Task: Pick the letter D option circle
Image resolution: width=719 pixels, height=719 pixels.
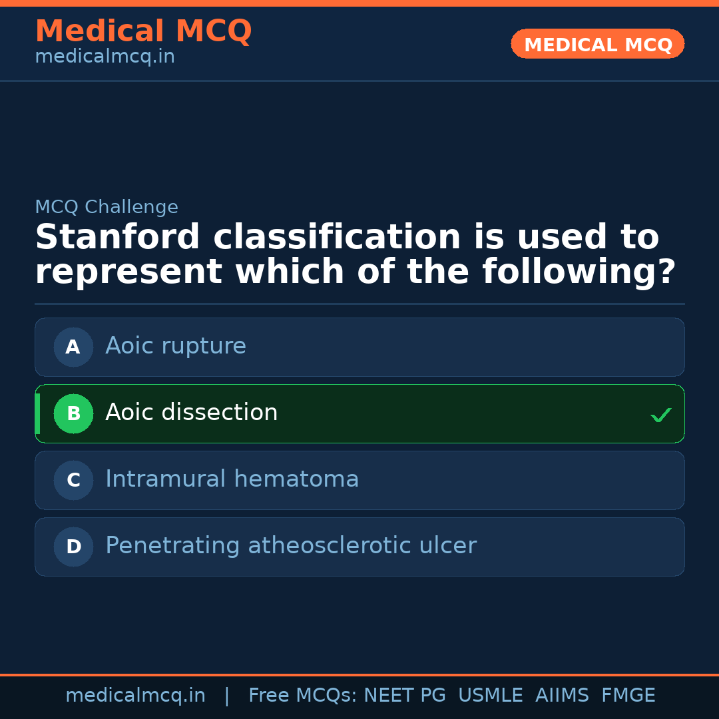Action: click(x=73, y=547)
